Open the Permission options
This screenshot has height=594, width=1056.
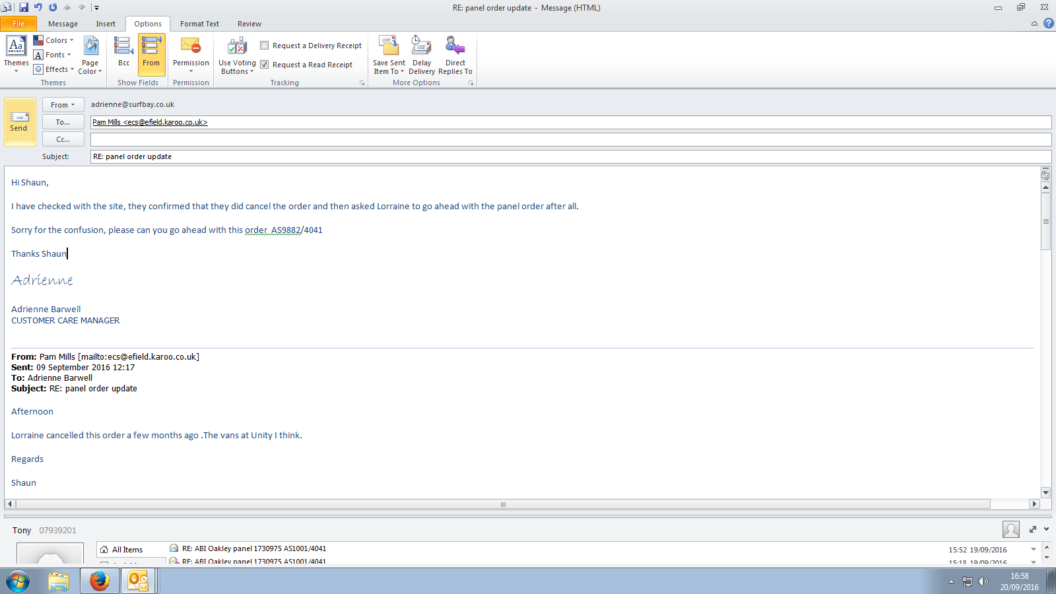point(191,55)
